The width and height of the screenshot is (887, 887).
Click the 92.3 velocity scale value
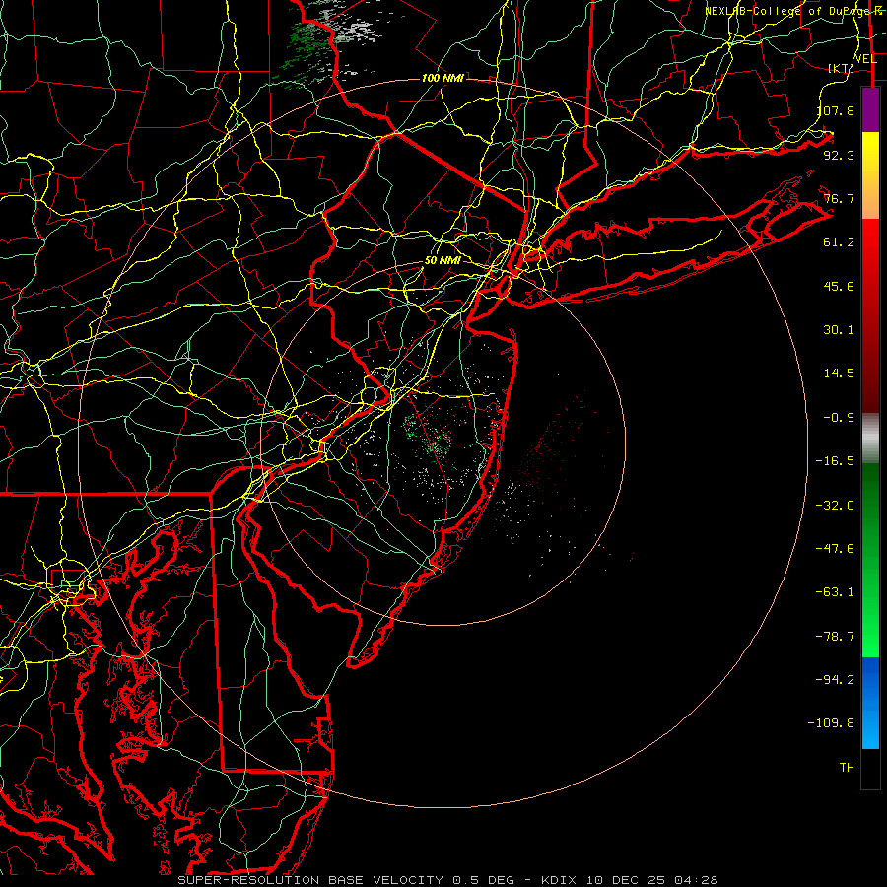(x=839, y=155)
